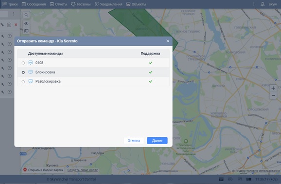The height and width of the screenshot is (184, 281).
Task: Click the Треки flag icon
Action: tap(4, 4)
